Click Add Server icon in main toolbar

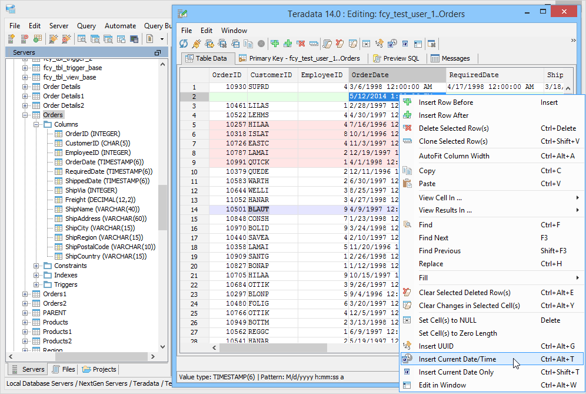[x=12, y=38]
